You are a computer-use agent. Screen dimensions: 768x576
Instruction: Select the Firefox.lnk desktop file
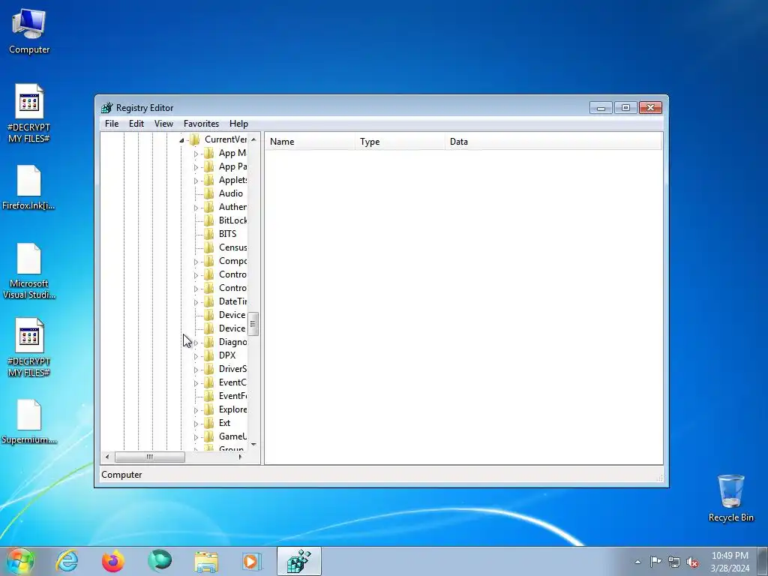28,187
